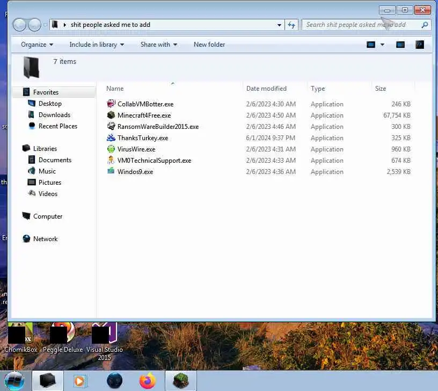Screen dimensions: 438x391
Task: Open Downloads in the navigation pane
Action: [x=54, y=115]
